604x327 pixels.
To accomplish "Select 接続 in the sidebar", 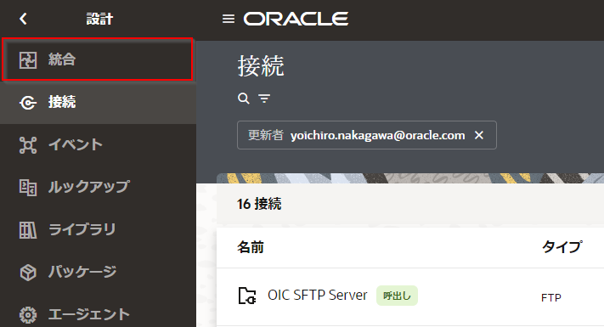I will (98, 103).
